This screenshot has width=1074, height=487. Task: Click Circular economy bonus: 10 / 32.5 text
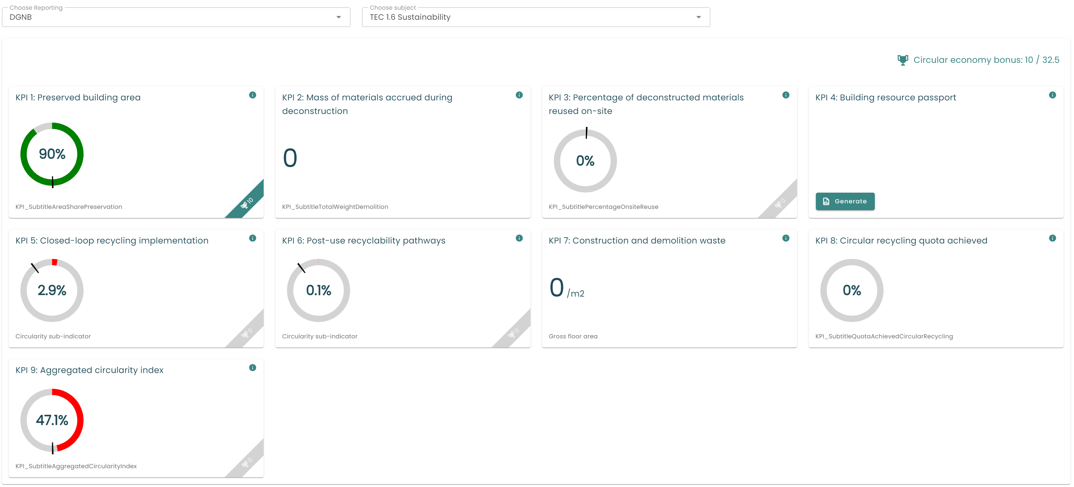[x=987, y=60]
